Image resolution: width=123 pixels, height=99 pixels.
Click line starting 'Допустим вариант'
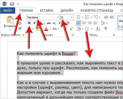[70, 92]
